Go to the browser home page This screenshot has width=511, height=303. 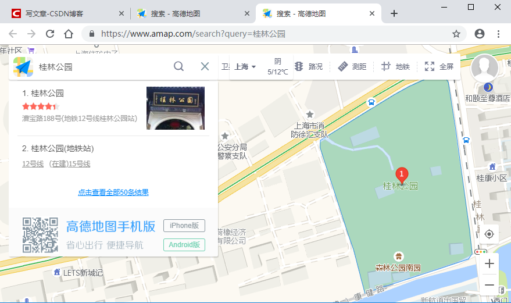click(69, 34)
